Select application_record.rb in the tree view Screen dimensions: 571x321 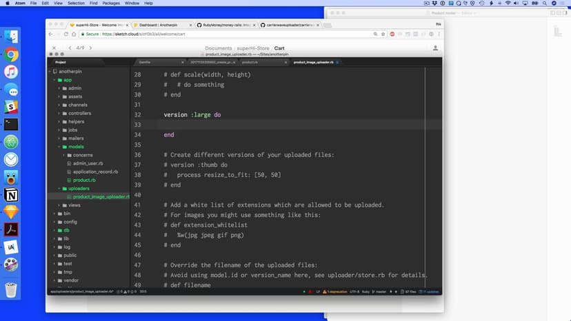[95, 172]
